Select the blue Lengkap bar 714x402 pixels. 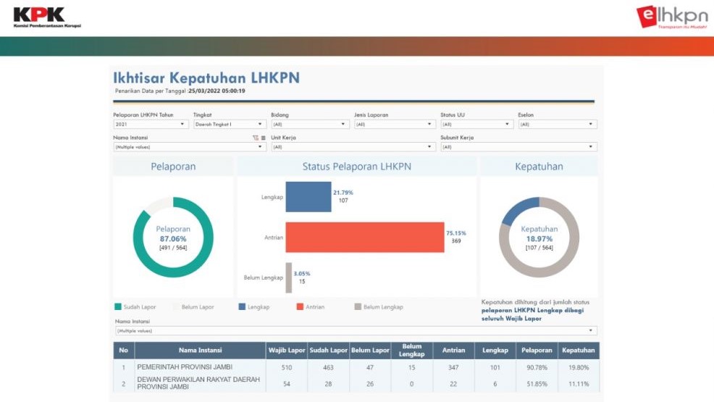308,197
